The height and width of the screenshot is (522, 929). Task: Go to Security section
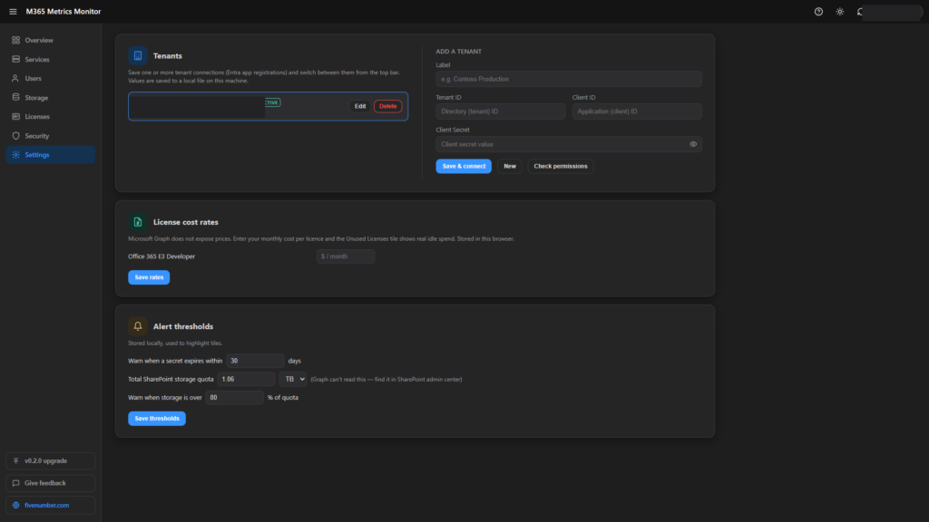click(x=51, y=136)
